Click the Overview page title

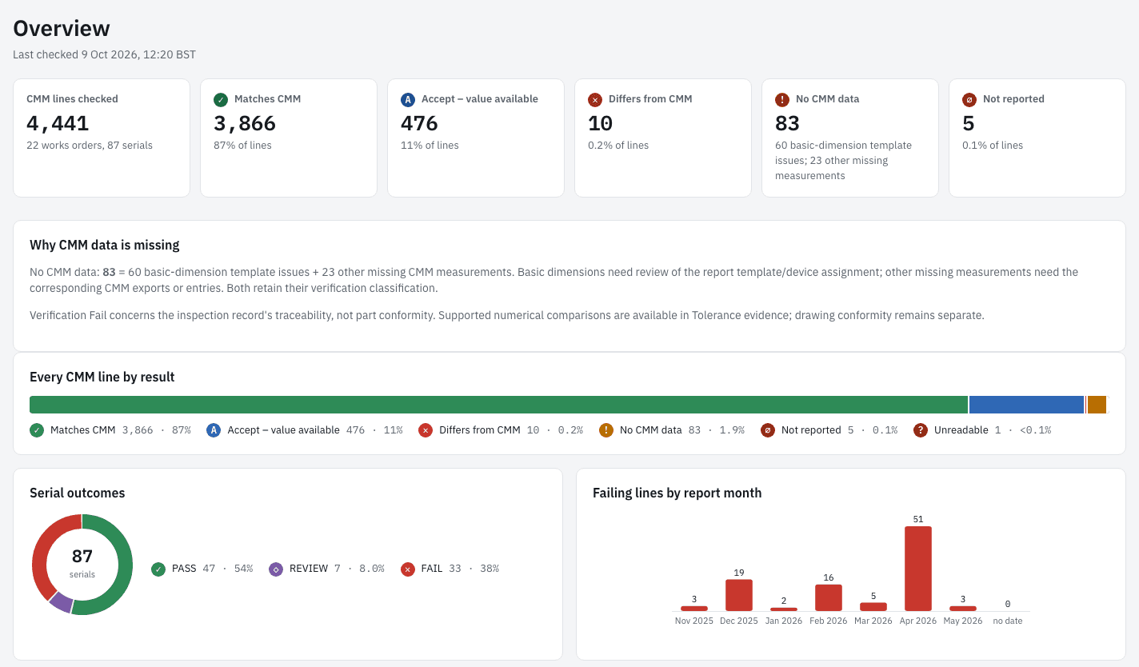[x=62, y=28]
